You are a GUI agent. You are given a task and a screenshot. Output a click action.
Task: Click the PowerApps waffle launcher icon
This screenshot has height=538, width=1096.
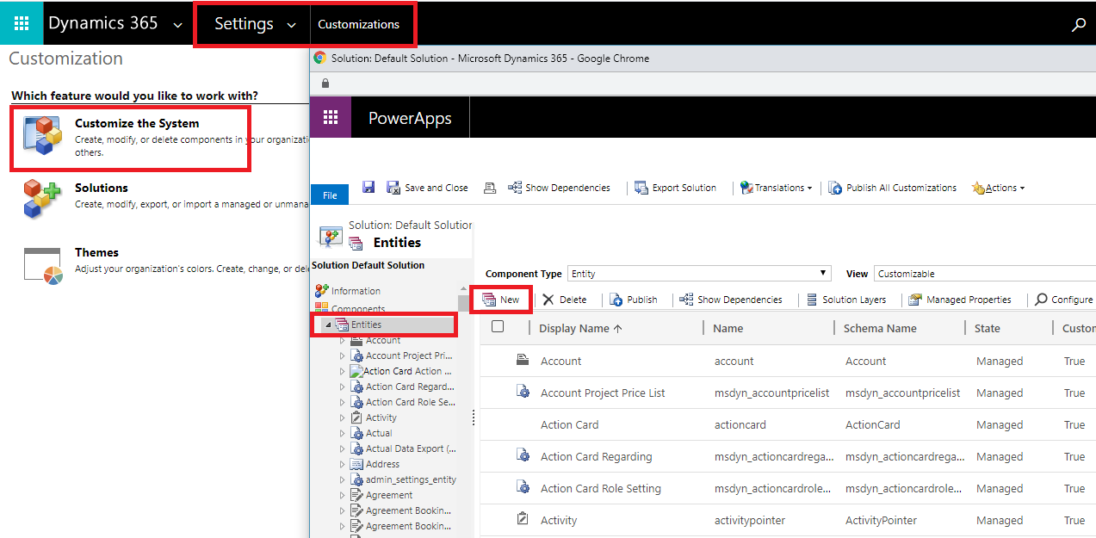point(331,118)
